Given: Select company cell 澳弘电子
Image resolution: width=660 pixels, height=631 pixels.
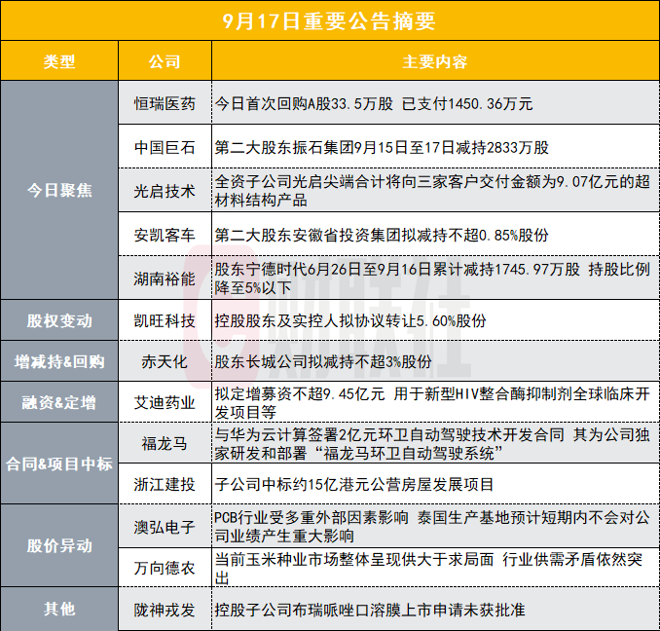Looking at the screenshot, I should (x=165, y=527).
